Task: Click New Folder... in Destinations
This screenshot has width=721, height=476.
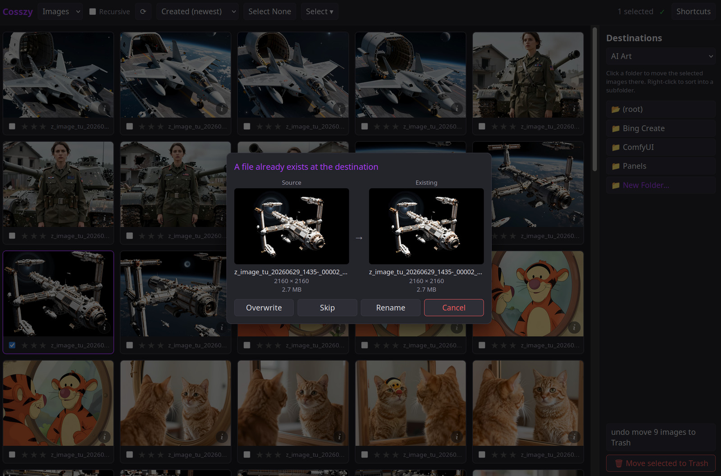Action: [661, 185]
